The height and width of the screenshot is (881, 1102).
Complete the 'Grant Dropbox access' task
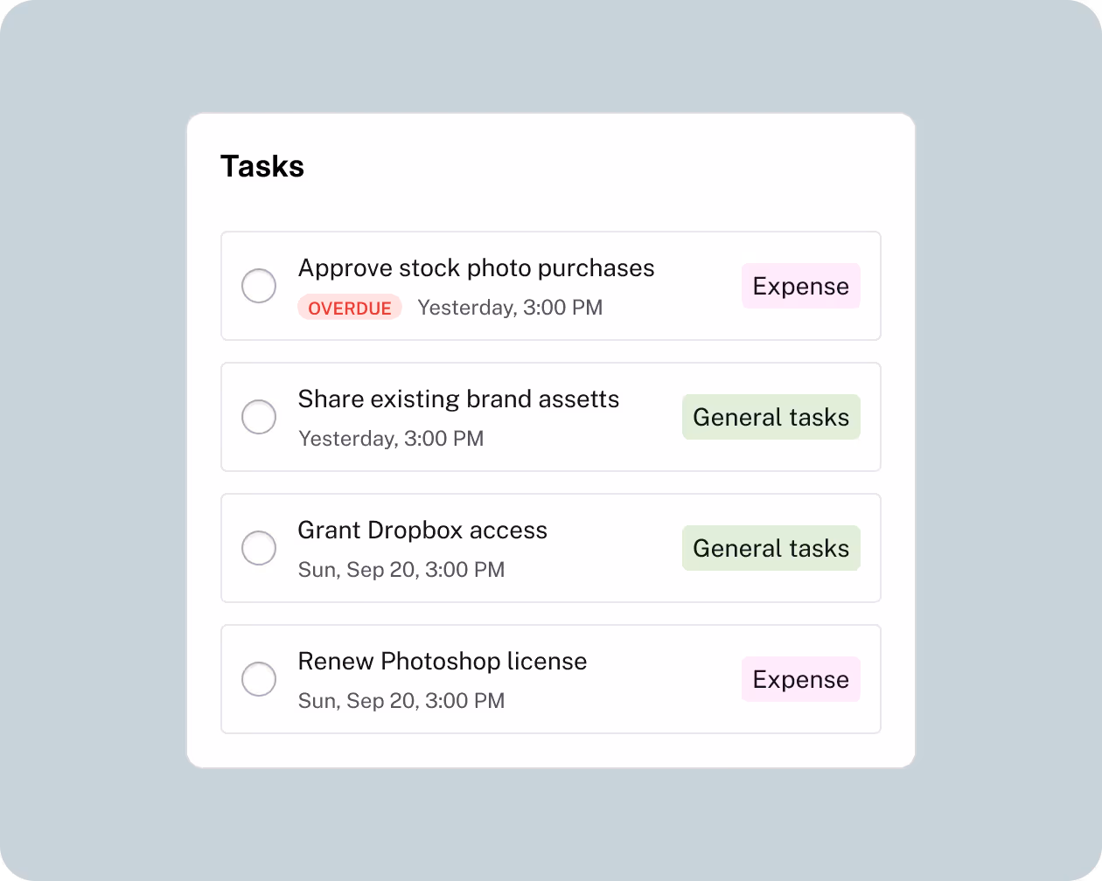pos(259,548)
